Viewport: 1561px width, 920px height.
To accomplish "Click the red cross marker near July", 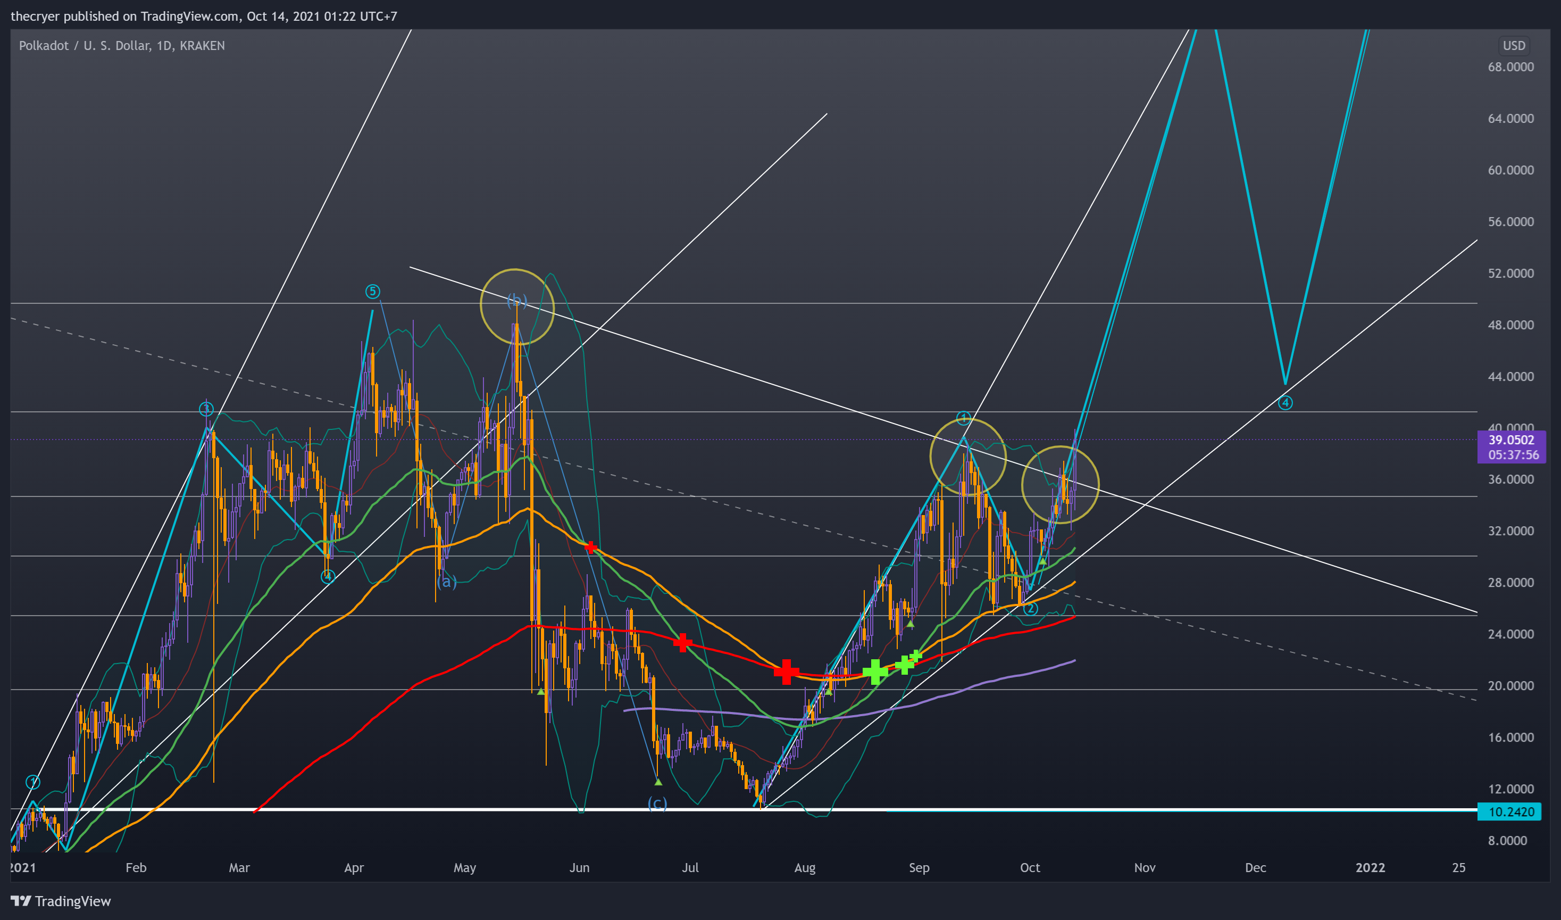I will 682,642.
